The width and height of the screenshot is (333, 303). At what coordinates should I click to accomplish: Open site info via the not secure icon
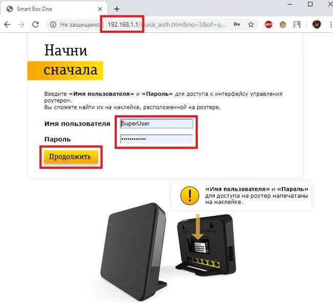pyautogui.click(x=53, y=25)
